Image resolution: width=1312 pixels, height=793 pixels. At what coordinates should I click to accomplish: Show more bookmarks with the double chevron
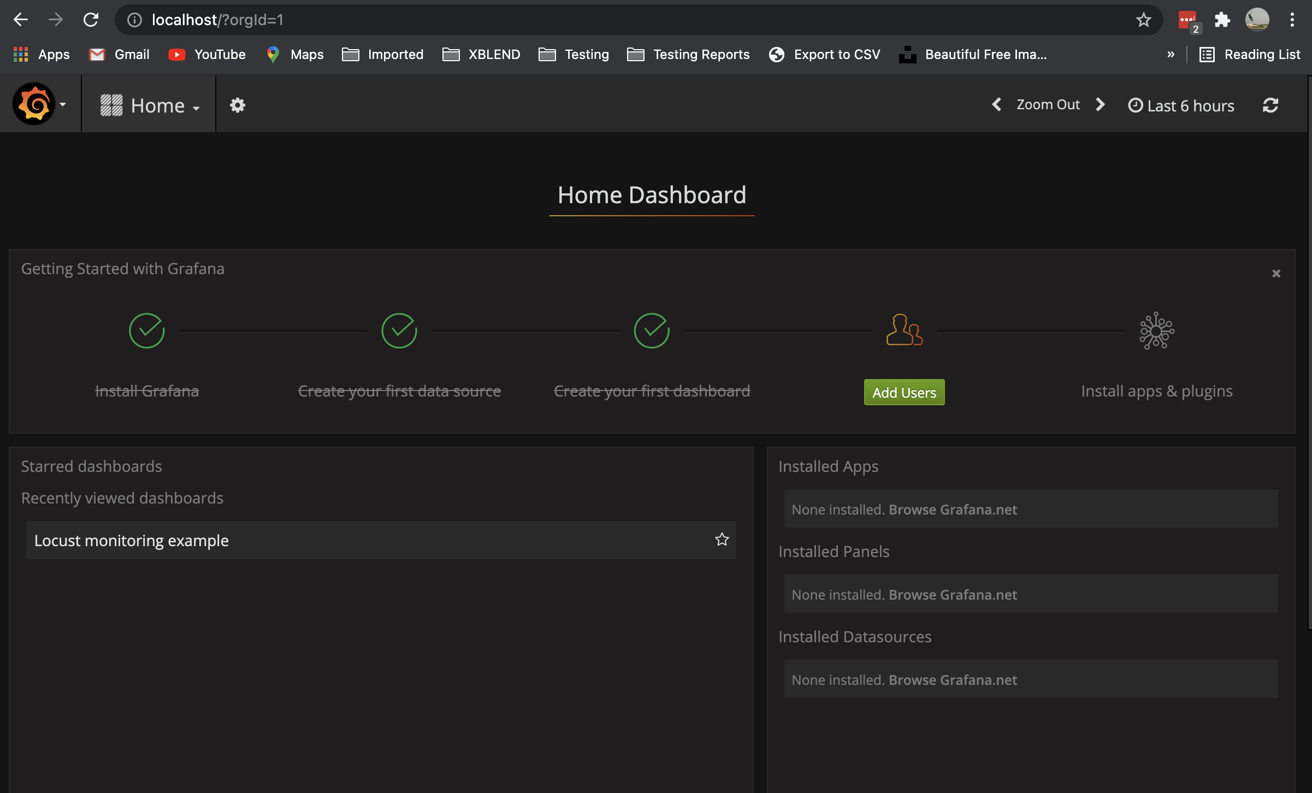tap(1171, 55)
